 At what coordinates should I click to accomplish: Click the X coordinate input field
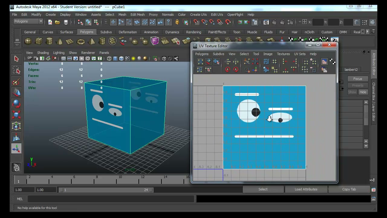(x=318, y=22)
